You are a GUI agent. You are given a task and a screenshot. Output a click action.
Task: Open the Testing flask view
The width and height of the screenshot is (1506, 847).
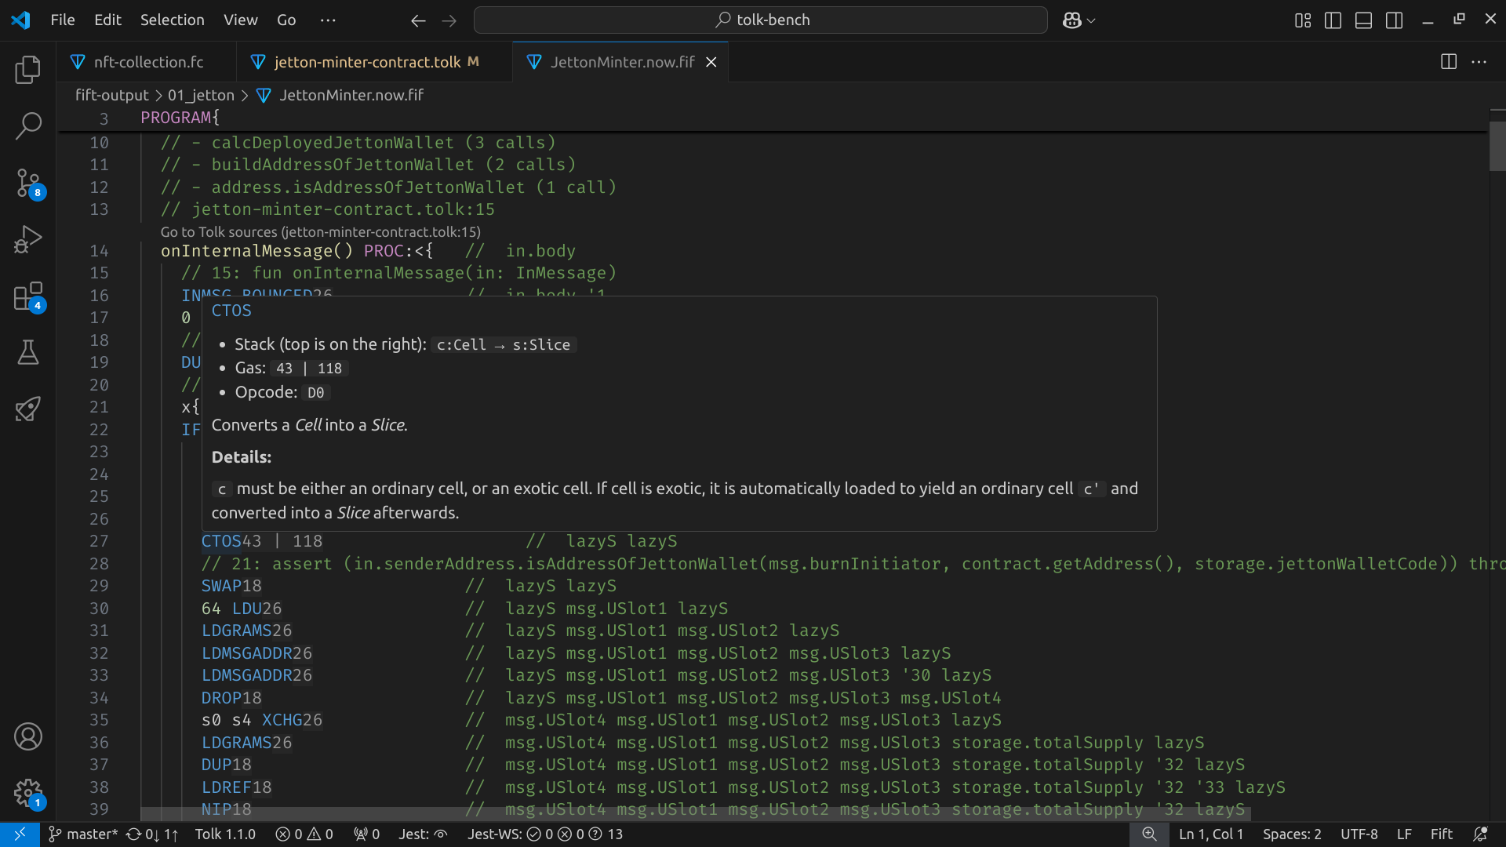click(28, 353)
